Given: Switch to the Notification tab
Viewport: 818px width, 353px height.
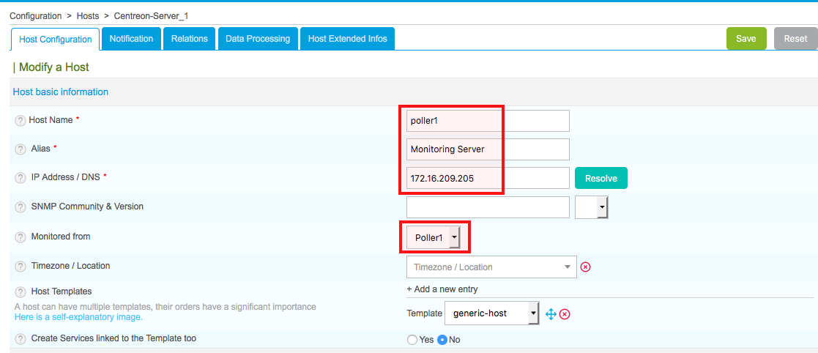Looking at the screenshot, I should pos(131,39).
